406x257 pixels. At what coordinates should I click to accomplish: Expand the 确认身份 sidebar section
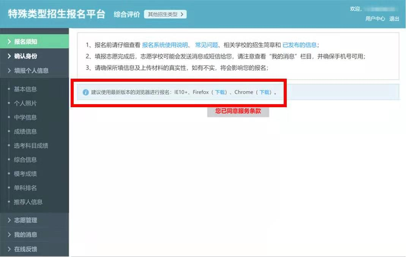(25, 56)
